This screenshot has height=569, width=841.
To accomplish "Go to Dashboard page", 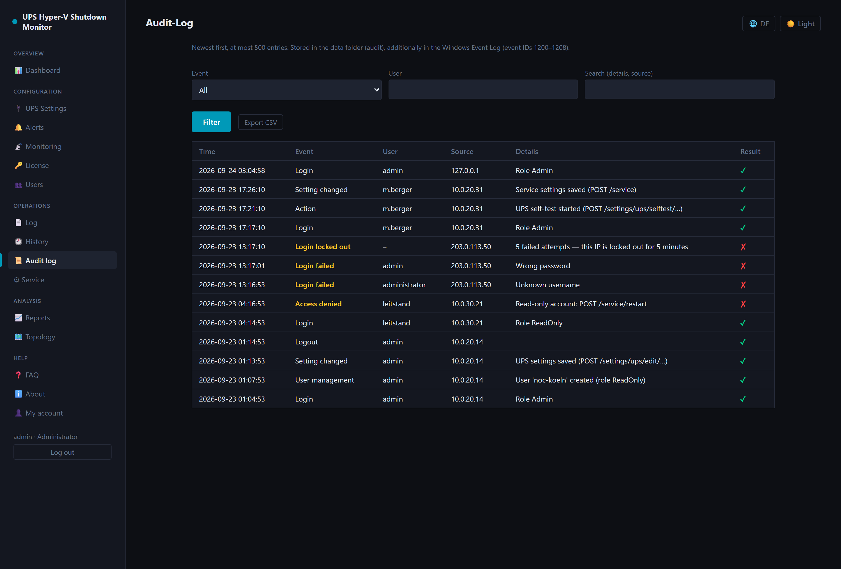I will point(63,70).
